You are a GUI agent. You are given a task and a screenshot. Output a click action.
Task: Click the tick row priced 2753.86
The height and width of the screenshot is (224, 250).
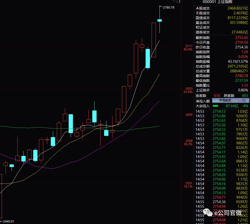(222, 116)
